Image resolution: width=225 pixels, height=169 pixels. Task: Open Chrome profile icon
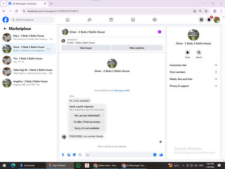click(215, 11)
